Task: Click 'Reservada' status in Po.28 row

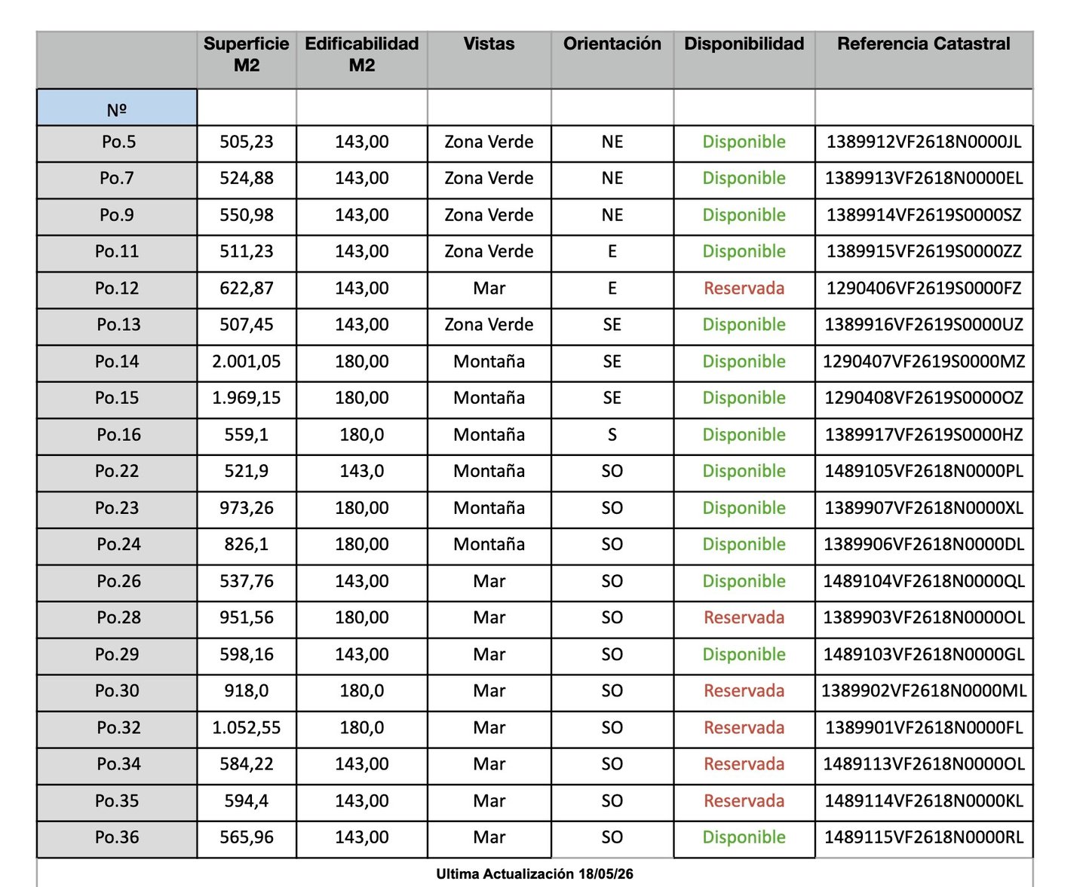Action: click(x=744, y=616)
